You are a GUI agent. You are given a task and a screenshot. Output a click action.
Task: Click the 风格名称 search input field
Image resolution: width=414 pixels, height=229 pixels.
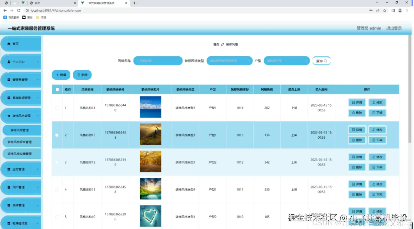158,61
